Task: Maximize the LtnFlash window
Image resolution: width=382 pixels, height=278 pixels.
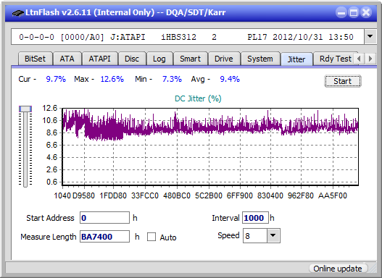Action: coord(354,12)
